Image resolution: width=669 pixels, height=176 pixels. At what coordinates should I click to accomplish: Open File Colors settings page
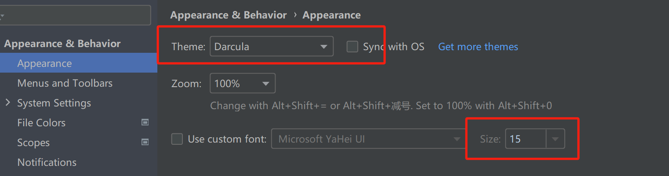coord(41,123)
